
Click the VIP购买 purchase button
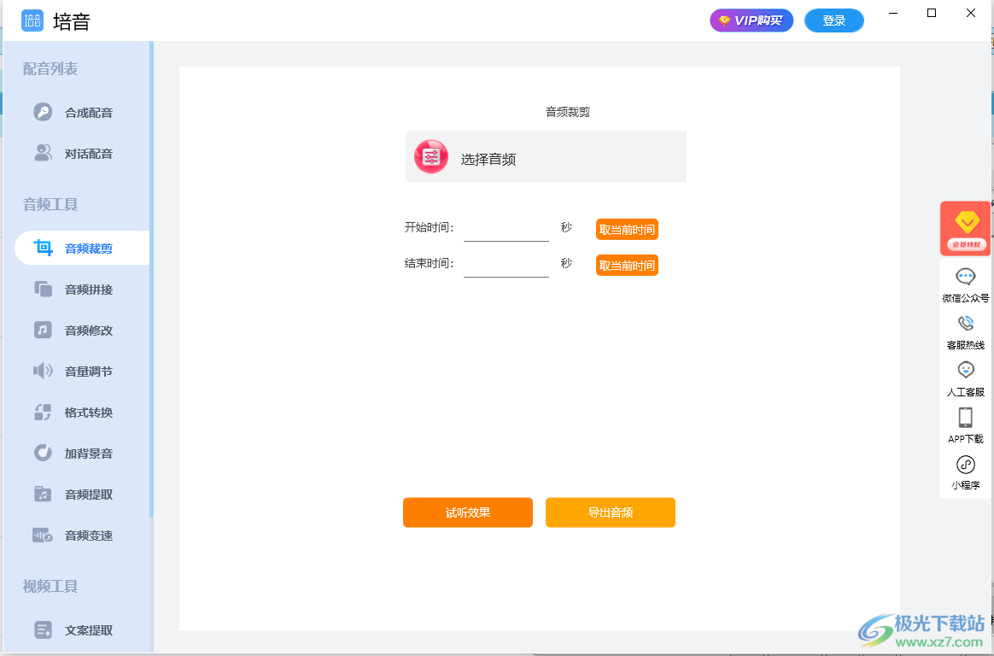click(751, 20)
